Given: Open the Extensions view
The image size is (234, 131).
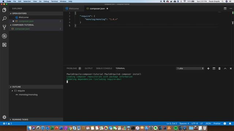Looking at the screenshot, I should click(x=4, y=45).
